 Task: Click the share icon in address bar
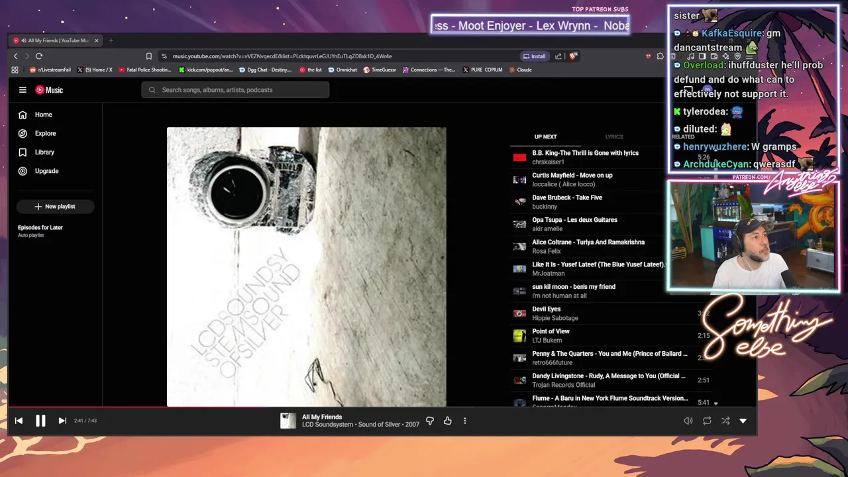pos(558,56)
